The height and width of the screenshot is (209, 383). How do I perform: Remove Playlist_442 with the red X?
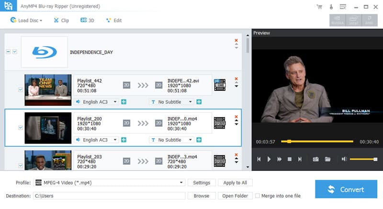click(x=236, y=78)
